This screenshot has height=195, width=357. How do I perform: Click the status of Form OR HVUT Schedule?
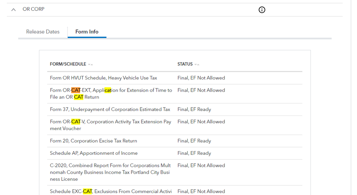pos(201,78)
